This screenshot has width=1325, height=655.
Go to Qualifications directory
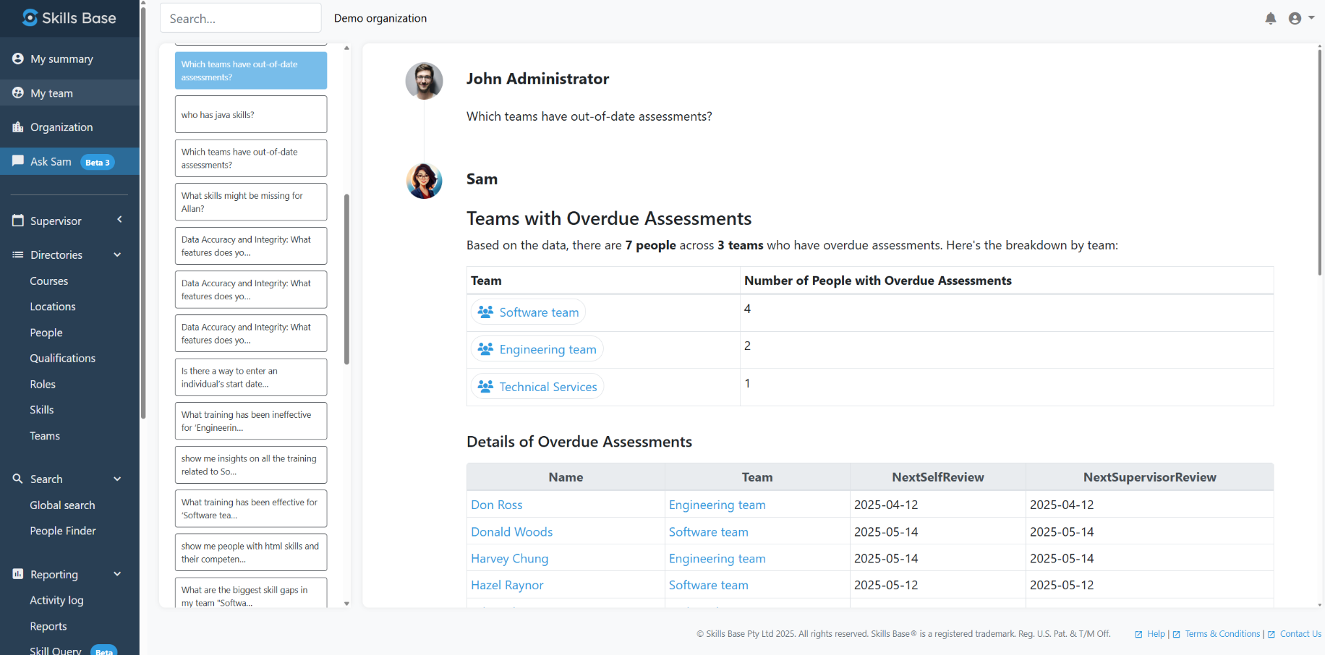point(62,359)
